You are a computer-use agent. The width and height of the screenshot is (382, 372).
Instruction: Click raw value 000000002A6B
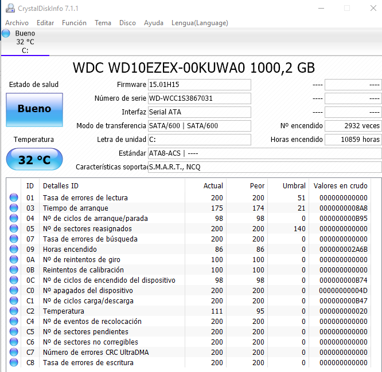tap(343, 249)
